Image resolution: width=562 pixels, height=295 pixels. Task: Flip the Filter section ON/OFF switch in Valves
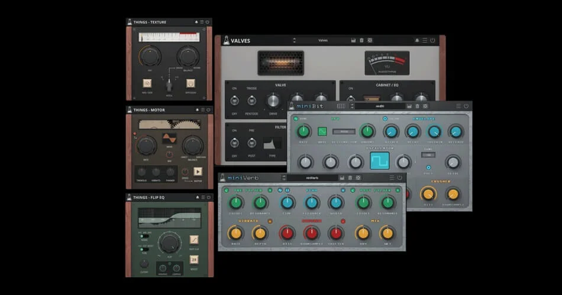coord(234,143)
